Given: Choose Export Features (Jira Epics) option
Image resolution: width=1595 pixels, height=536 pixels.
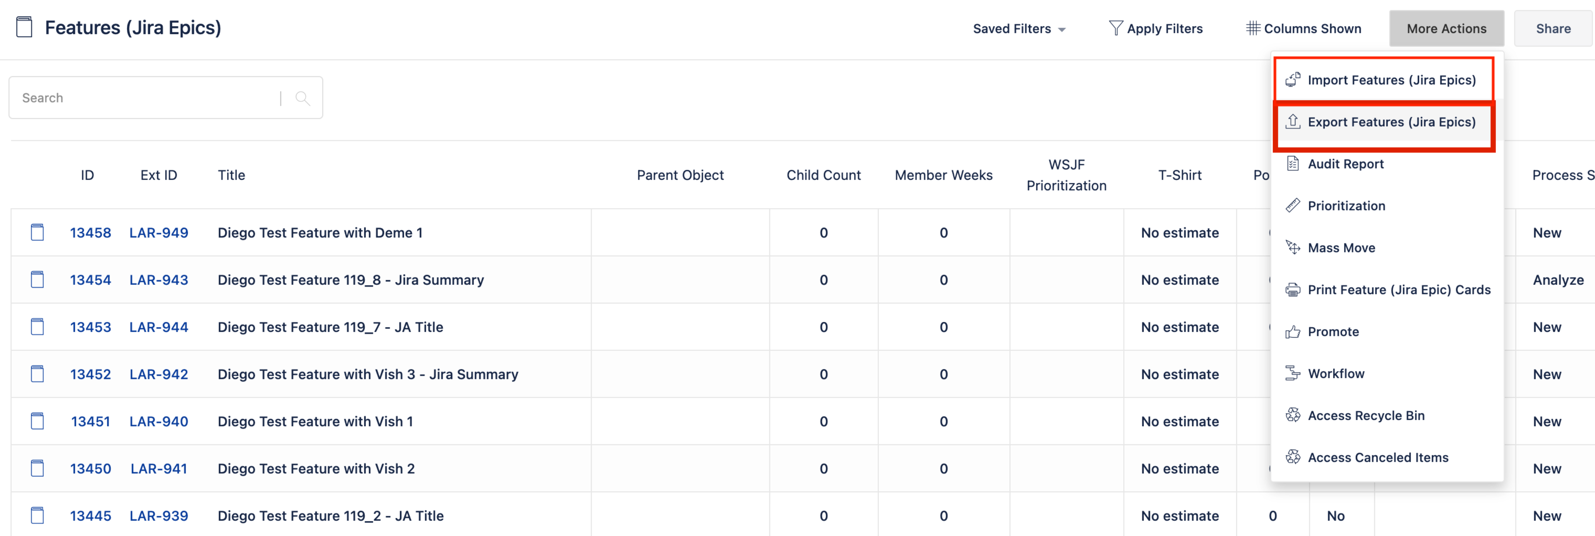Looking at the screenshot, I should pyautogui.click(x=1391, y=122).
